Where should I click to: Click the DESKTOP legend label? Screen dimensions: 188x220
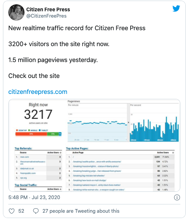point(23,130)
